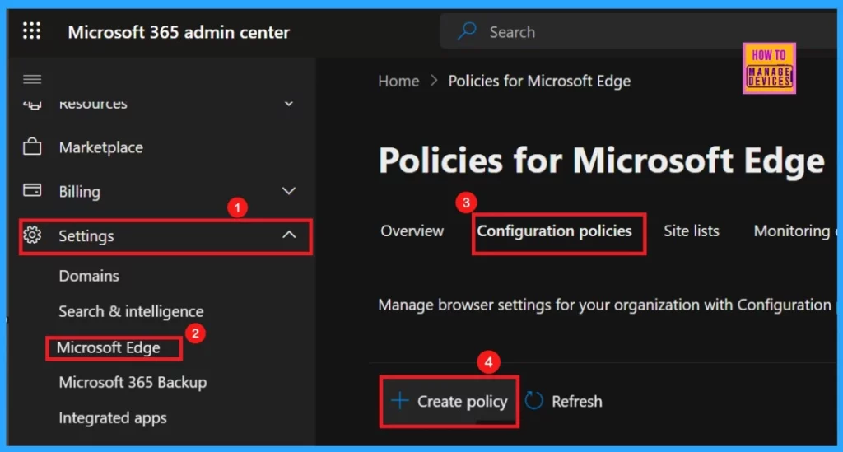Open Domains under Settings
This screenshot has height=452, width=843.
(89, 276)
